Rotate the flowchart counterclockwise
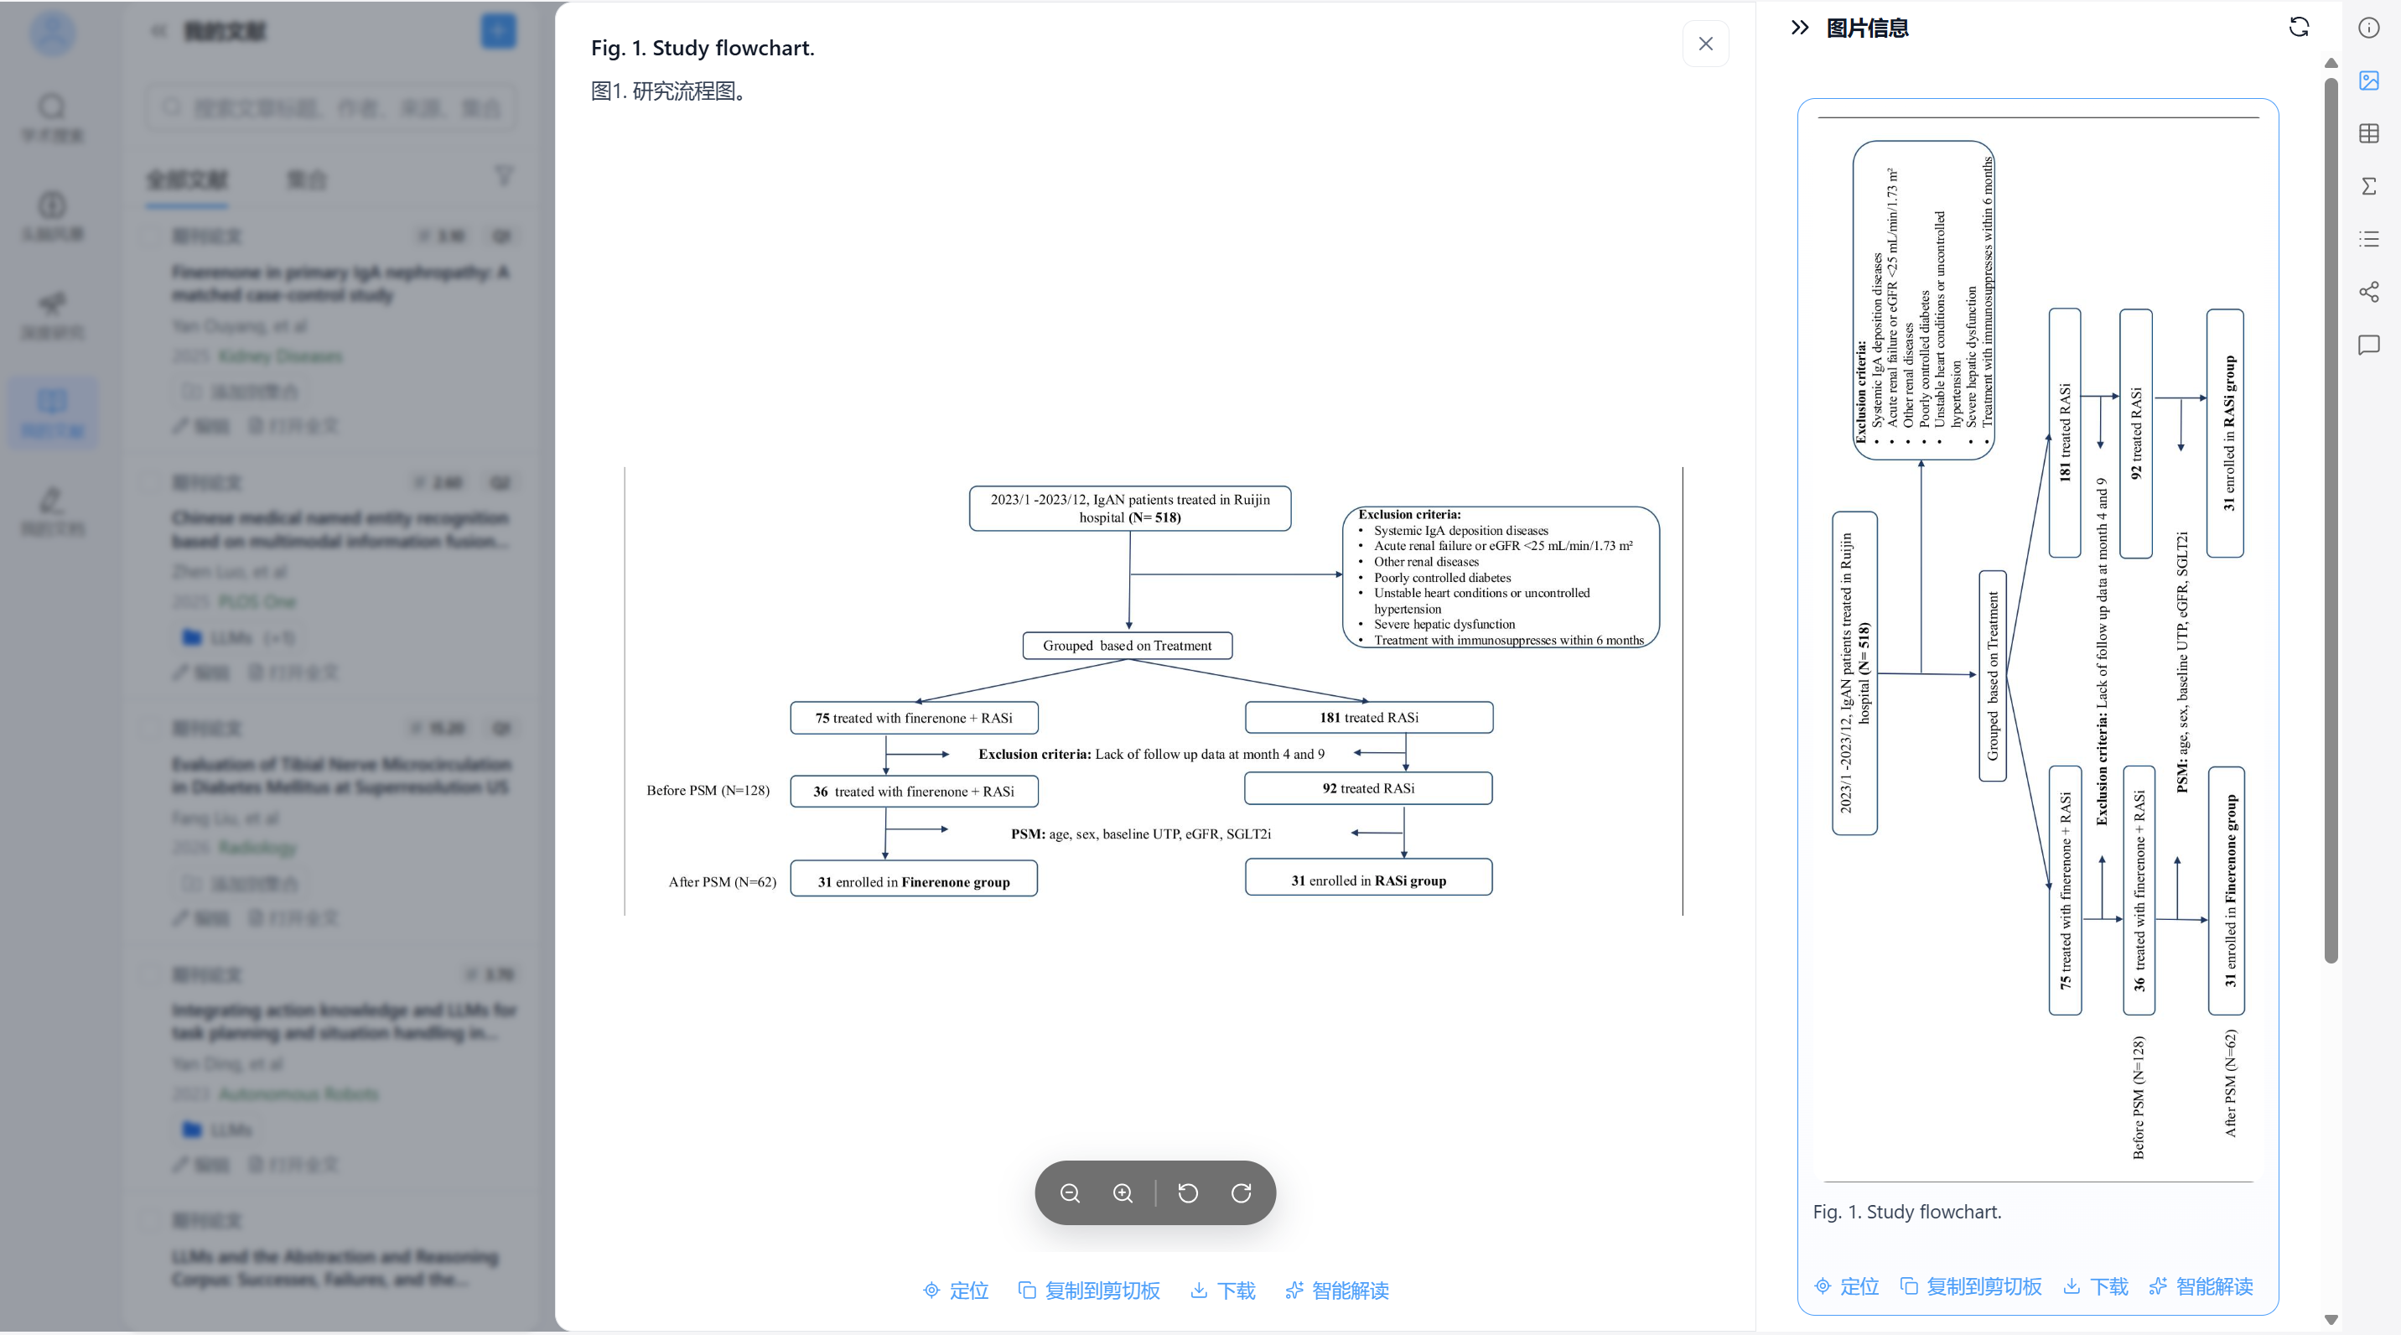This screenshot has height=1335, width=2401. pyautogui.click(x=1187, y=1192)
